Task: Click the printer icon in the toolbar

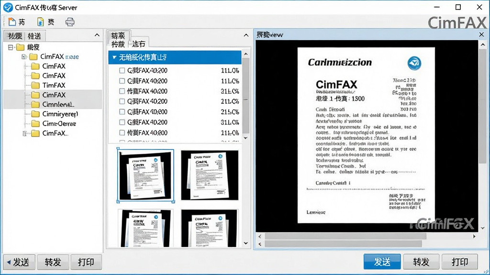Action: pyautogui.click(x=70, y=22)
